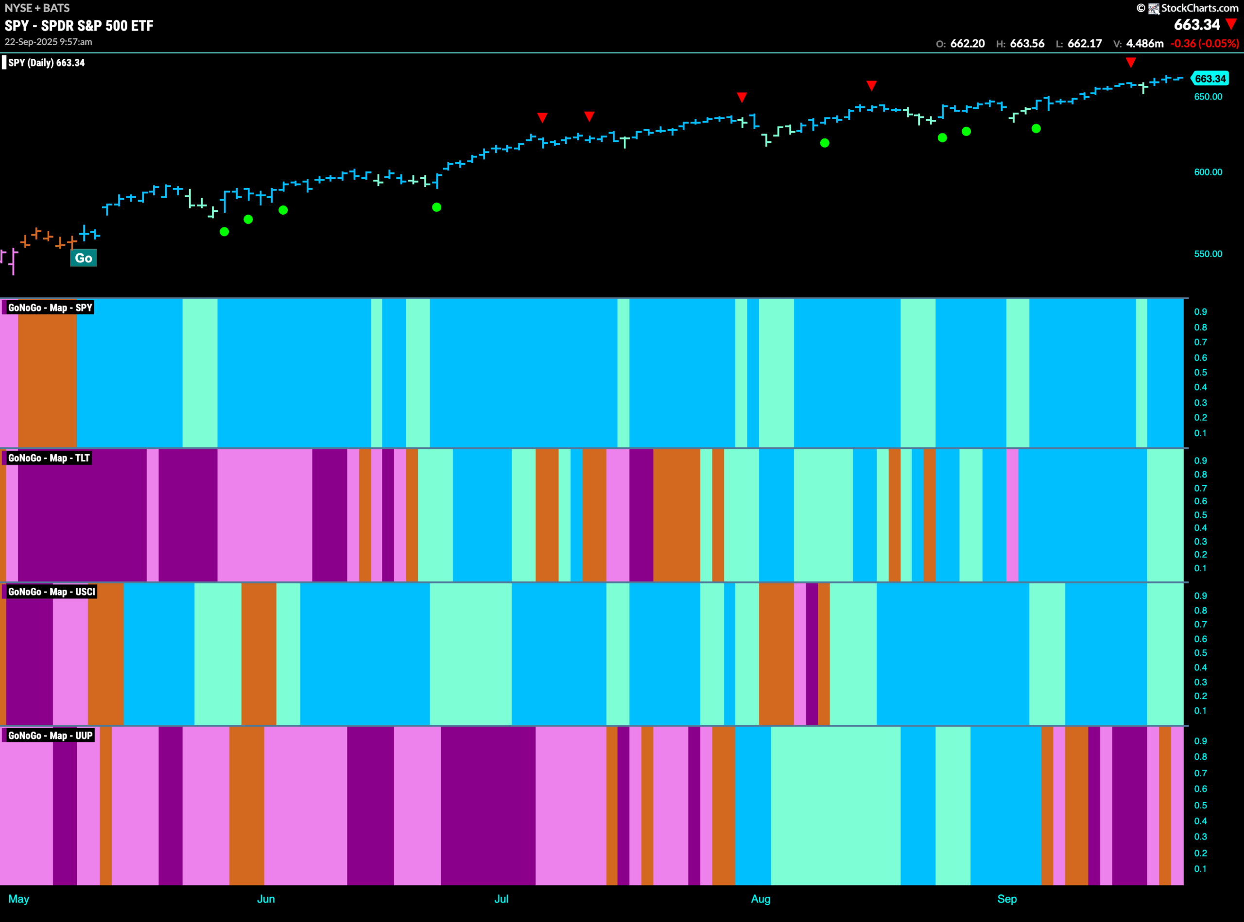1244x922 pixels.
Task: Select the GoNoGo - Map - SPY panel label
Action: point(50,307)
